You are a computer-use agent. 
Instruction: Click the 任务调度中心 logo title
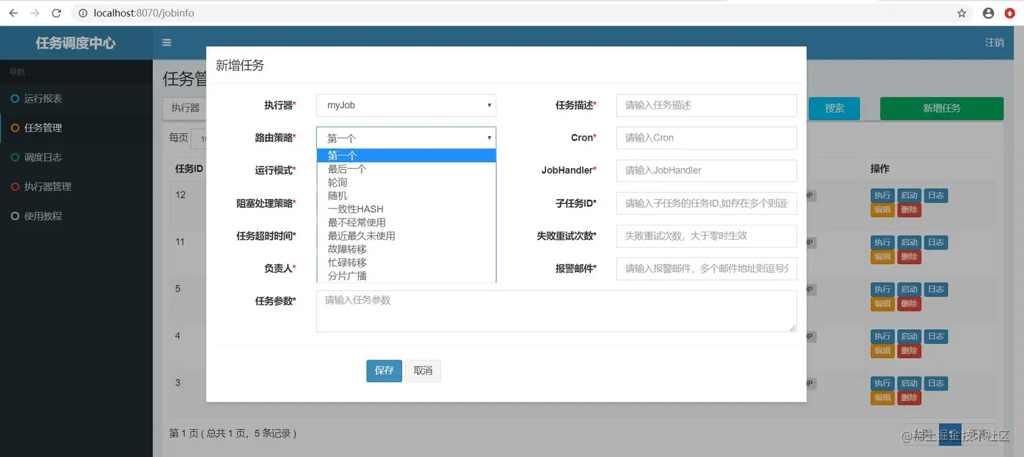[76, 43]
